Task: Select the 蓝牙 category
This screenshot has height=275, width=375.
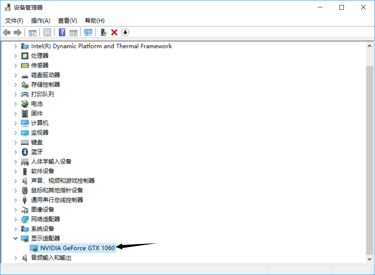Action: pos(37,152)
